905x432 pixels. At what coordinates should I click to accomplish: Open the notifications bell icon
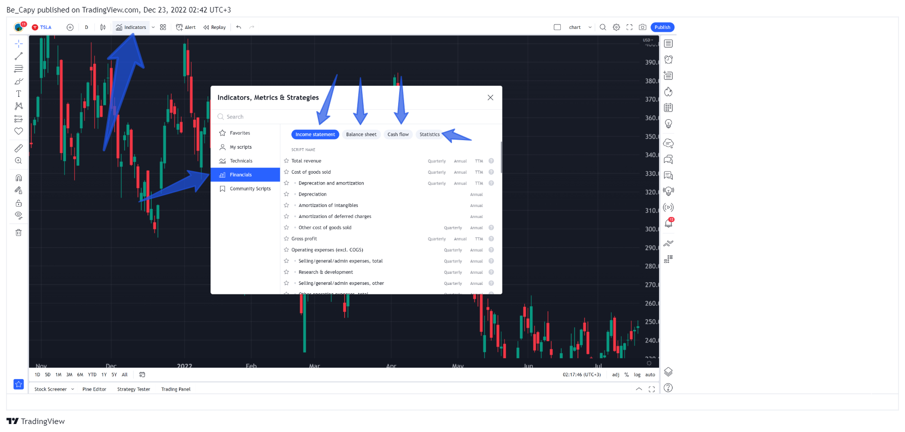669,223
